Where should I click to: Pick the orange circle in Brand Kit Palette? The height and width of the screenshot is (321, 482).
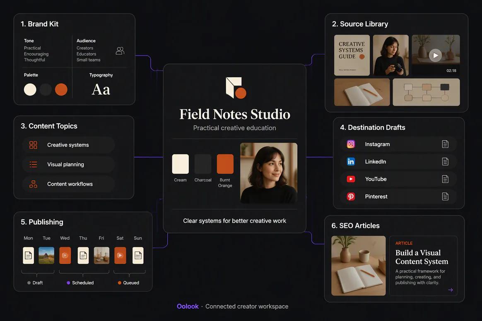point(61,89)
